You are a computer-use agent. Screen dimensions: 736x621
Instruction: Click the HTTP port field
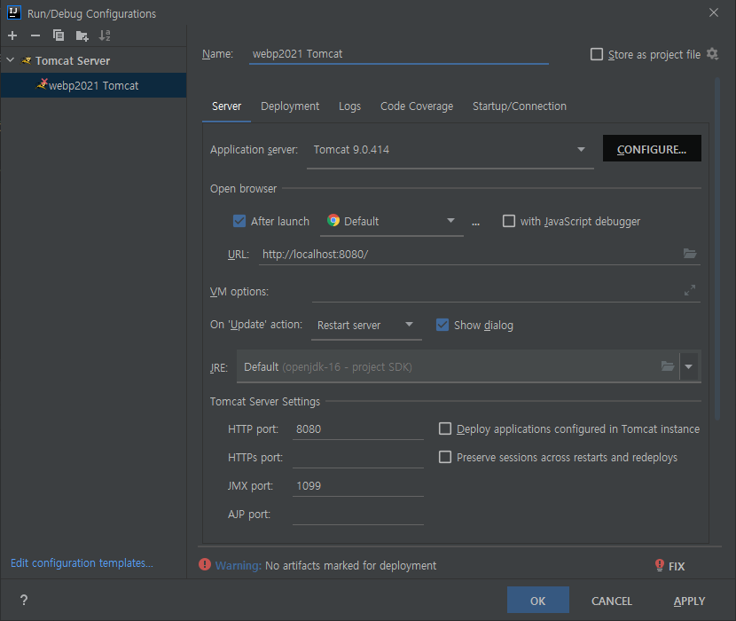pyautogui.click(x=357, y=428)
